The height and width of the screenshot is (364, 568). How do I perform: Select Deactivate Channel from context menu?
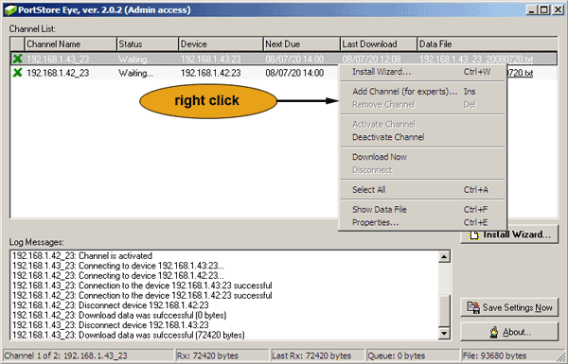tap(421, 137)
